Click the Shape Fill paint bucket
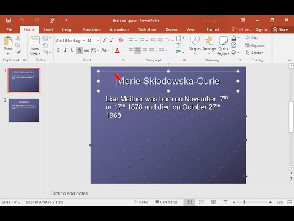Viewport: 294px width, 221px height. (234, 38)
